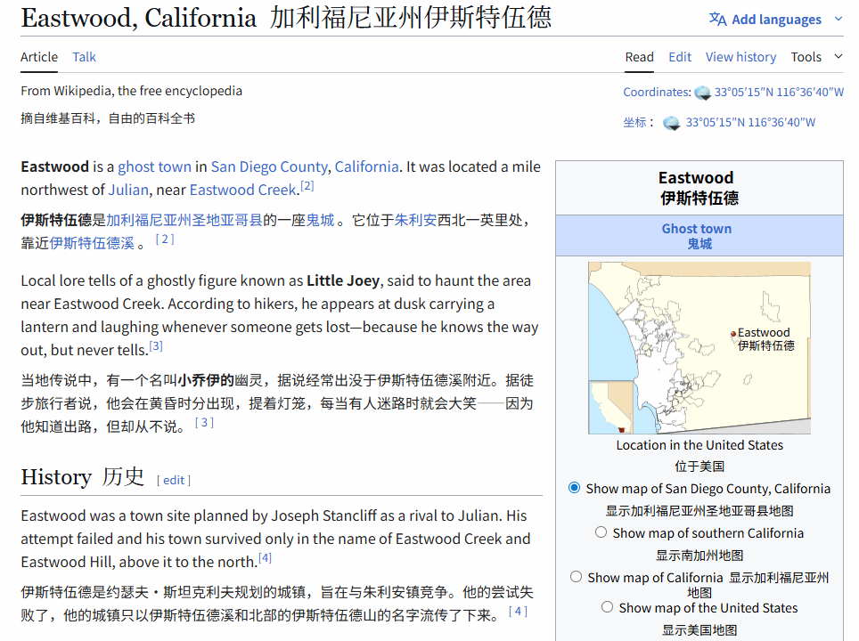859x641 pixels.
Task: Choose Show map of the United States
Action: click(607, 607)
